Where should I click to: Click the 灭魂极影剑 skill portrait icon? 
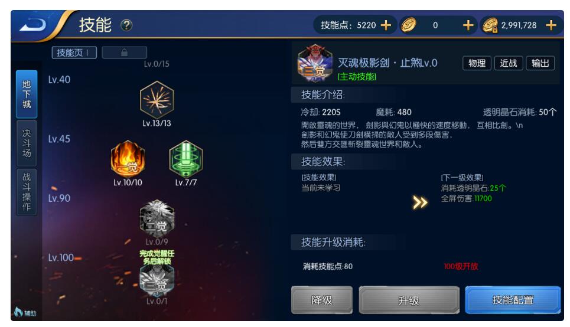(315, 63)
